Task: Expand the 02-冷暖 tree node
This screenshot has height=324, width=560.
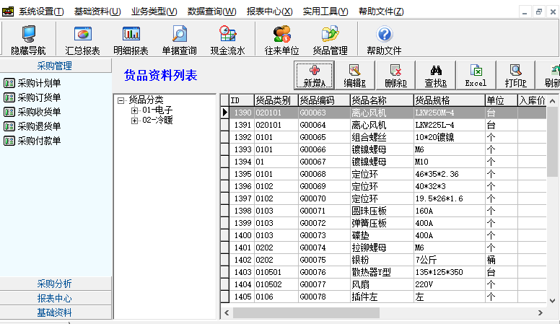Action: coord(134,121)
